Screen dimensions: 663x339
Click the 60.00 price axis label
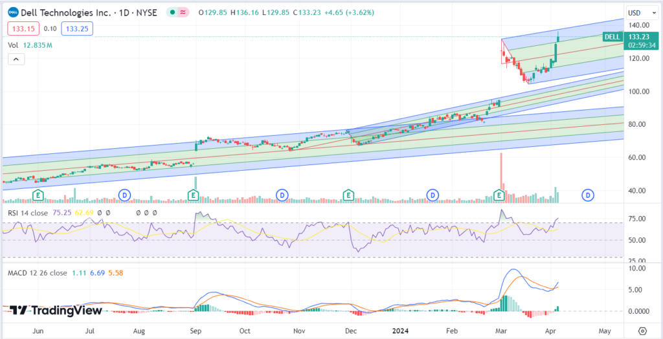637,157
